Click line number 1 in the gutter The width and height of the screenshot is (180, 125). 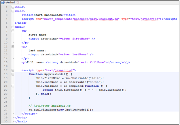click(7, 7)
